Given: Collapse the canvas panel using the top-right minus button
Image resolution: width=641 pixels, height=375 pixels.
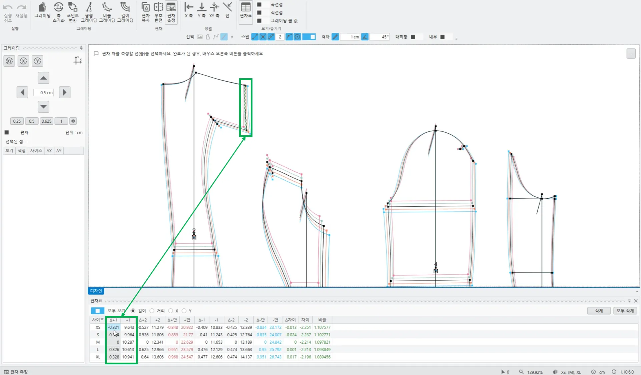Looking at the screenshot, I should point(631,54).
